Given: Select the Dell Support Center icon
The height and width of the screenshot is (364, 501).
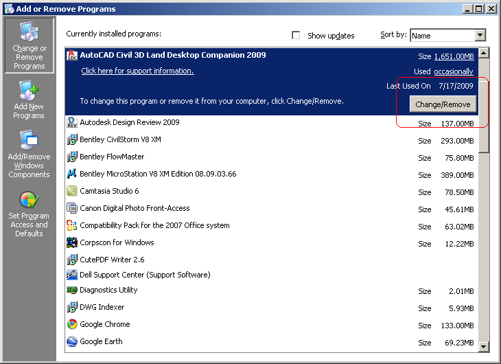Looking at the screenshot, I should [72, 275].
